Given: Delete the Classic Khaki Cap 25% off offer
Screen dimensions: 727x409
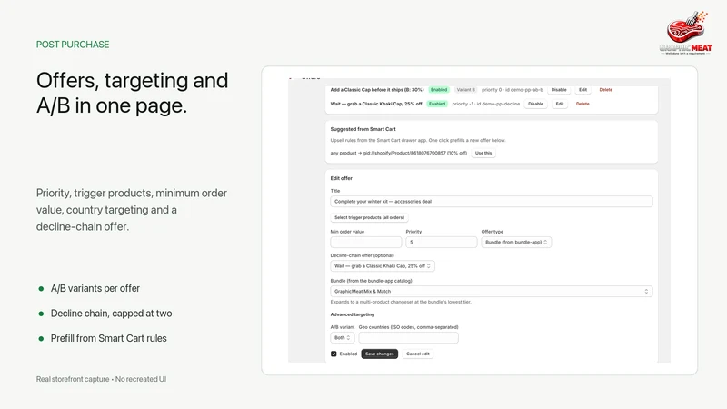Looking at the screenshot, I should pos(583,104).
